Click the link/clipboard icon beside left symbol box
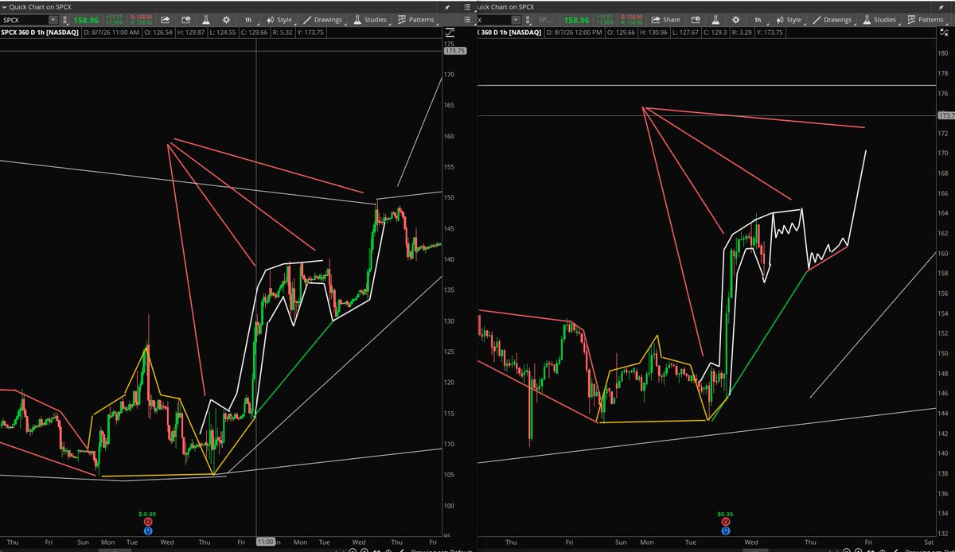955x552 pixels. [x=65, y=19]
